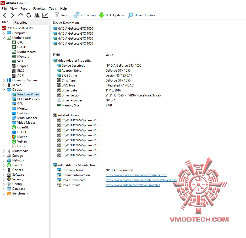Select the Config tree item

coord(17,184)
